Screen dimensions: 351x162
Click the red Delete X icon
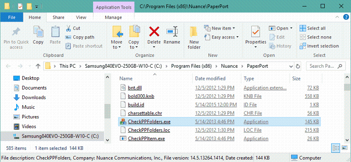click(x=154, y=31)
